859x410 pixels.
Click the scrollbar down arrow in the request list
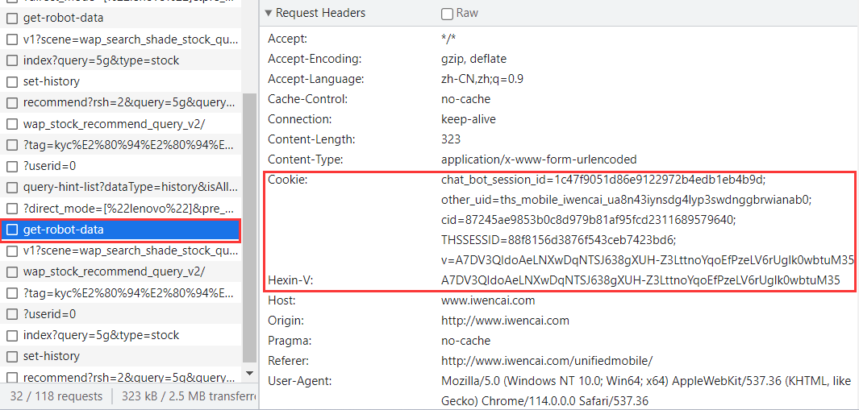(249, 374)
